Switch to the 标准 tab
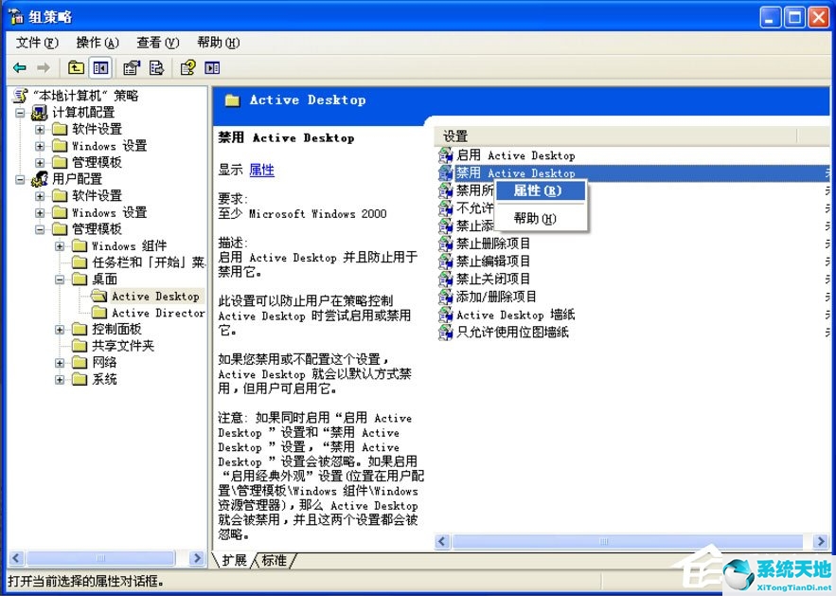This screenshot has height=596, width=836. click(273, 560)
